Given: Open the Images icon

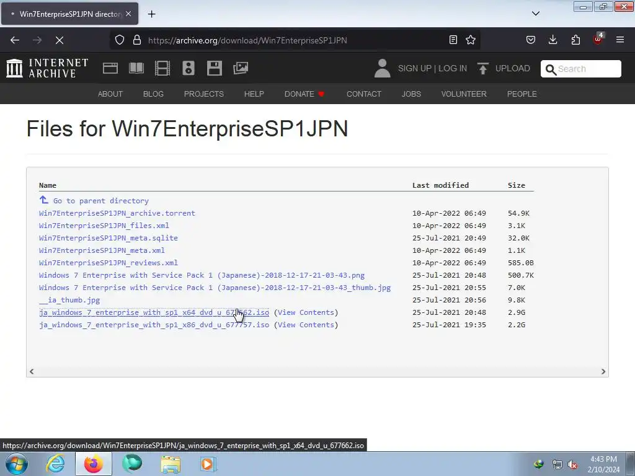Looking at the screenshot, I should tap(241, 68).
